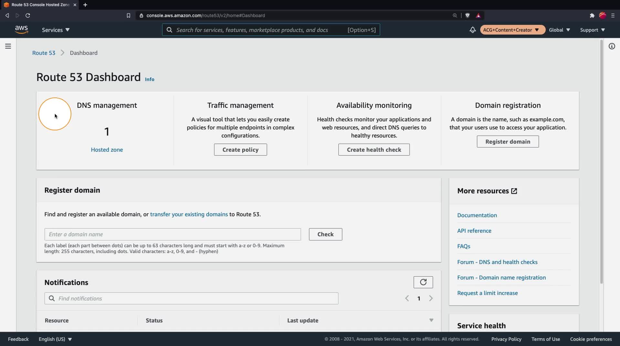Expand the Services dropdown
620x346 pixels.
click(56, 30)
